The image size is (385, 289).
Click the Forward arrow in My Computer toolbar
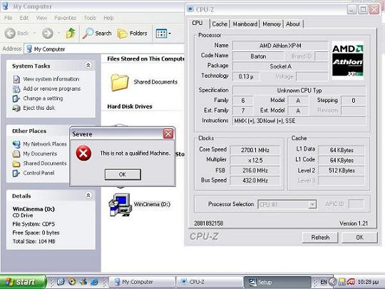click(48, 33)
